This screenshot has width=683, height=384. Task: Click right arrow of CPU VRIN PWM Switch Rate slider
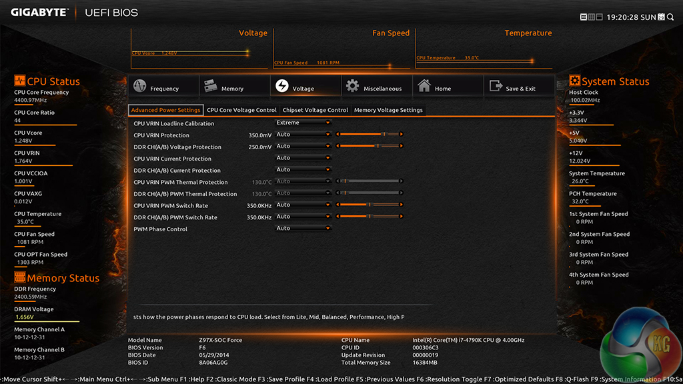coord(402,205)
